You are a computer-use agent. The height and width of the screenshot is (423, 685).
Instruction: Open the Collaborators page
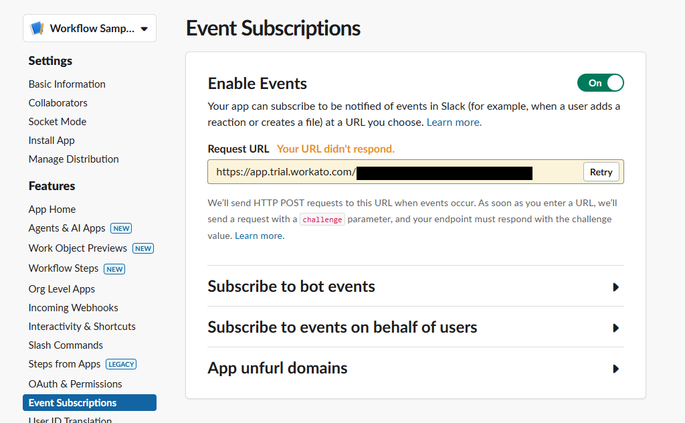coord(58,103)
